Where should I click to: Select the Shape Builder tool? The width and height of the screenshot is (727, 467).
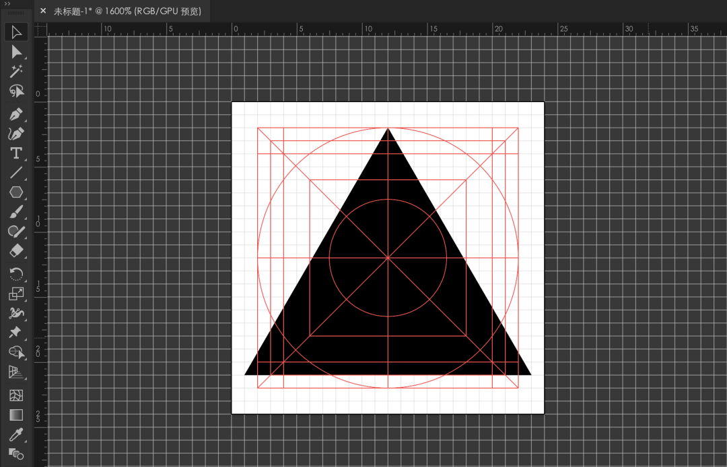pos(15,352)
